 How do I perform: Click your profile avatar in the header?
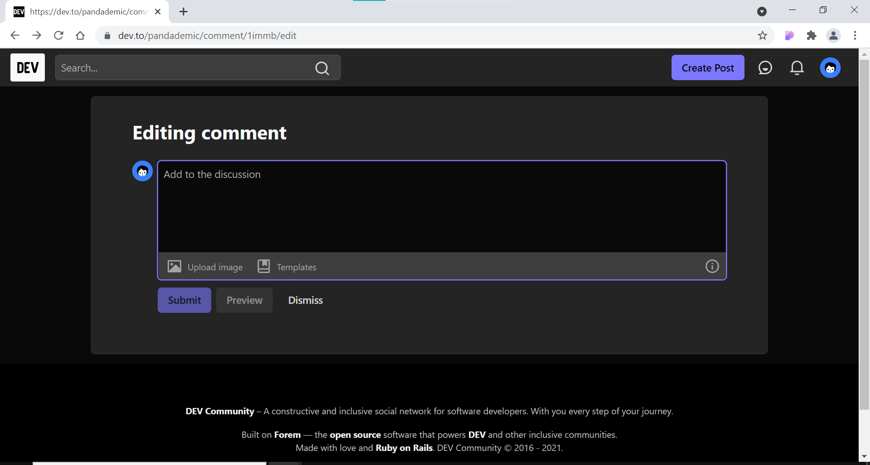[830, 67]
